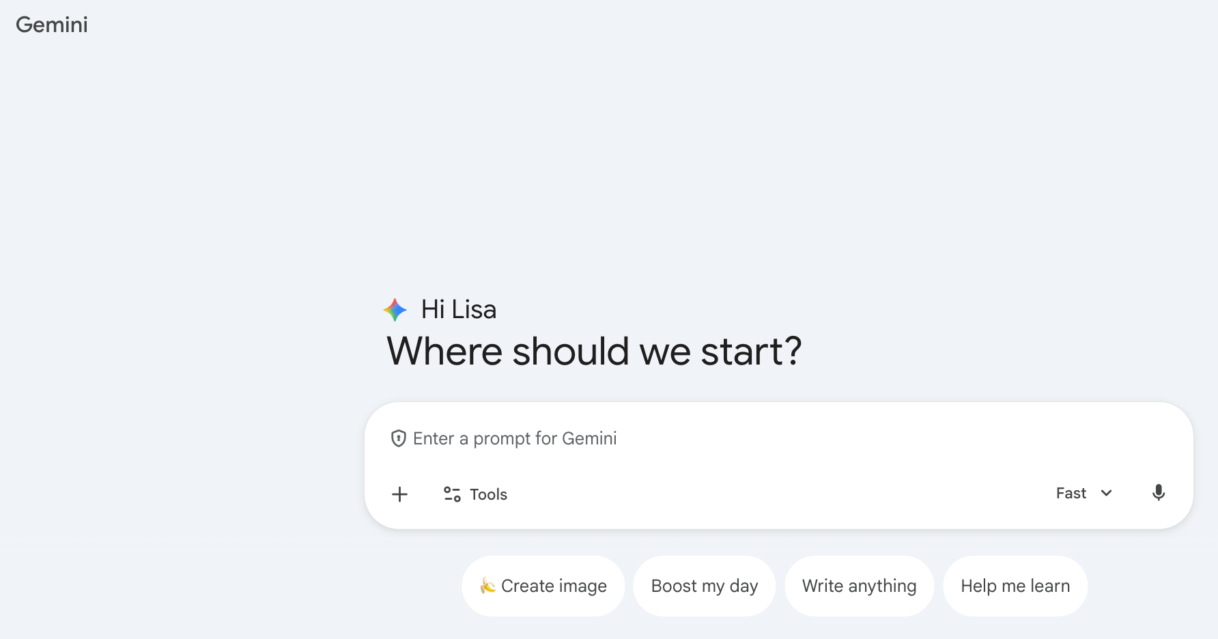
Task: Click the Create image suggestion chip
Action: pyautogui.click(x=543, y=586)
